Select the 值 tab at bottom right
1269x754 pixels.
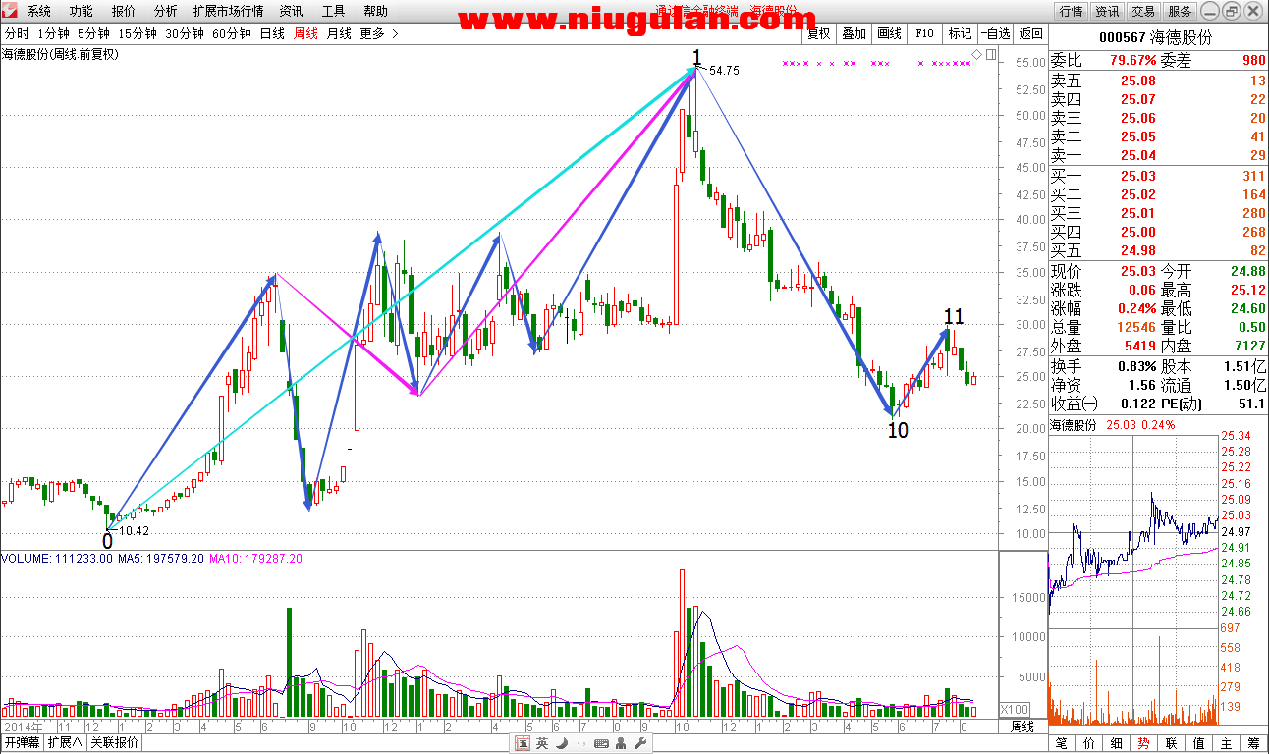point(1198,743)
